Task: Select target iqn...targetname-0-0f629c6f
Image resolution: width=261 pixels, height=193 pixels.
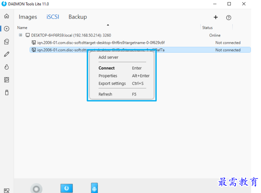Action: (101, 42)
